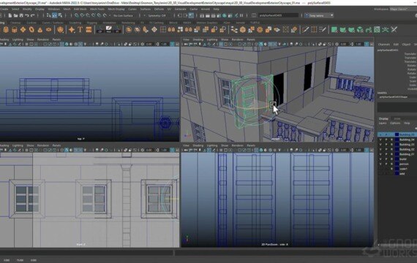Toggle R reference for Building_04 layer
Screen dimensions: 417x263
coord(391,140)
